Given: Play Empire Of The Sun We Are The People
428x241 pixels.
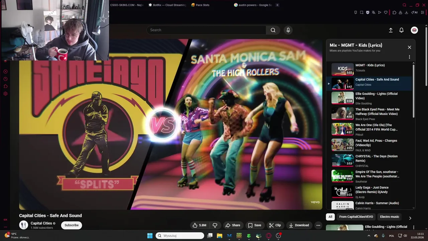Looking at the screenshot, I should pyautogui.click(x=369, y=176).
